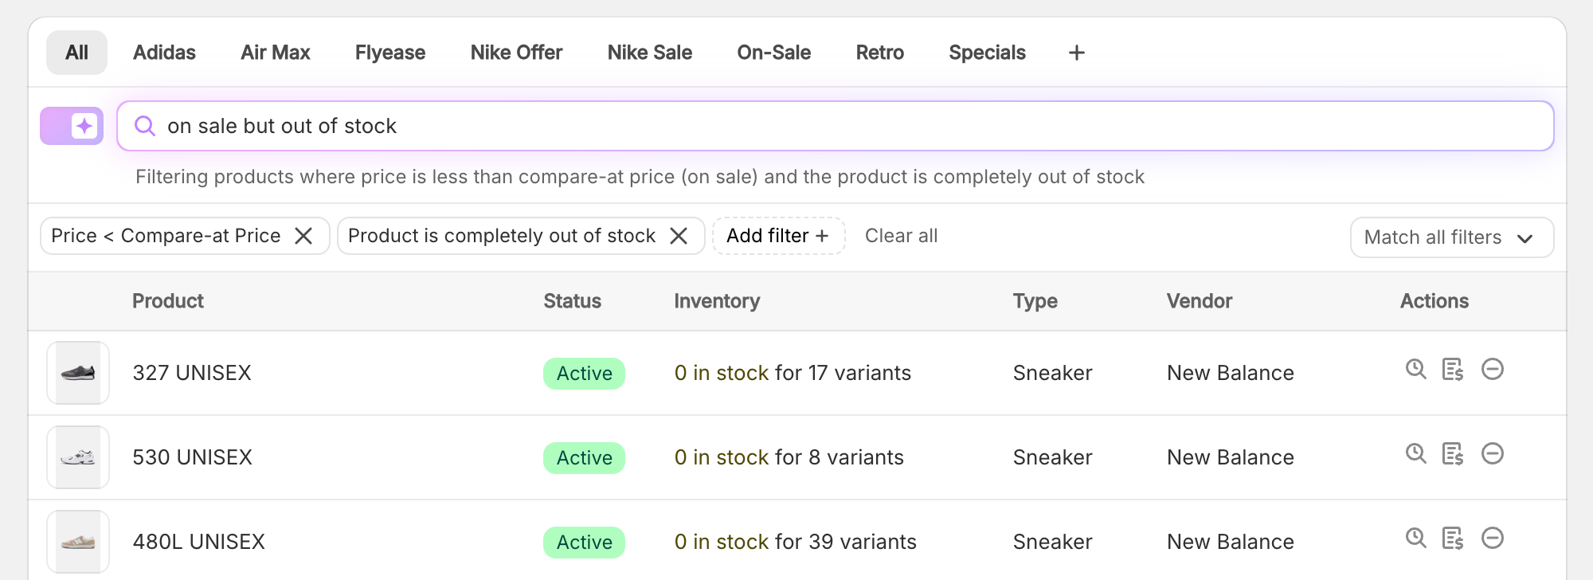Image resolution: width=1593 pixels, height=580 pixels.
Task: Open price editor for 480L UNISEX
Action: point(1453,538)
